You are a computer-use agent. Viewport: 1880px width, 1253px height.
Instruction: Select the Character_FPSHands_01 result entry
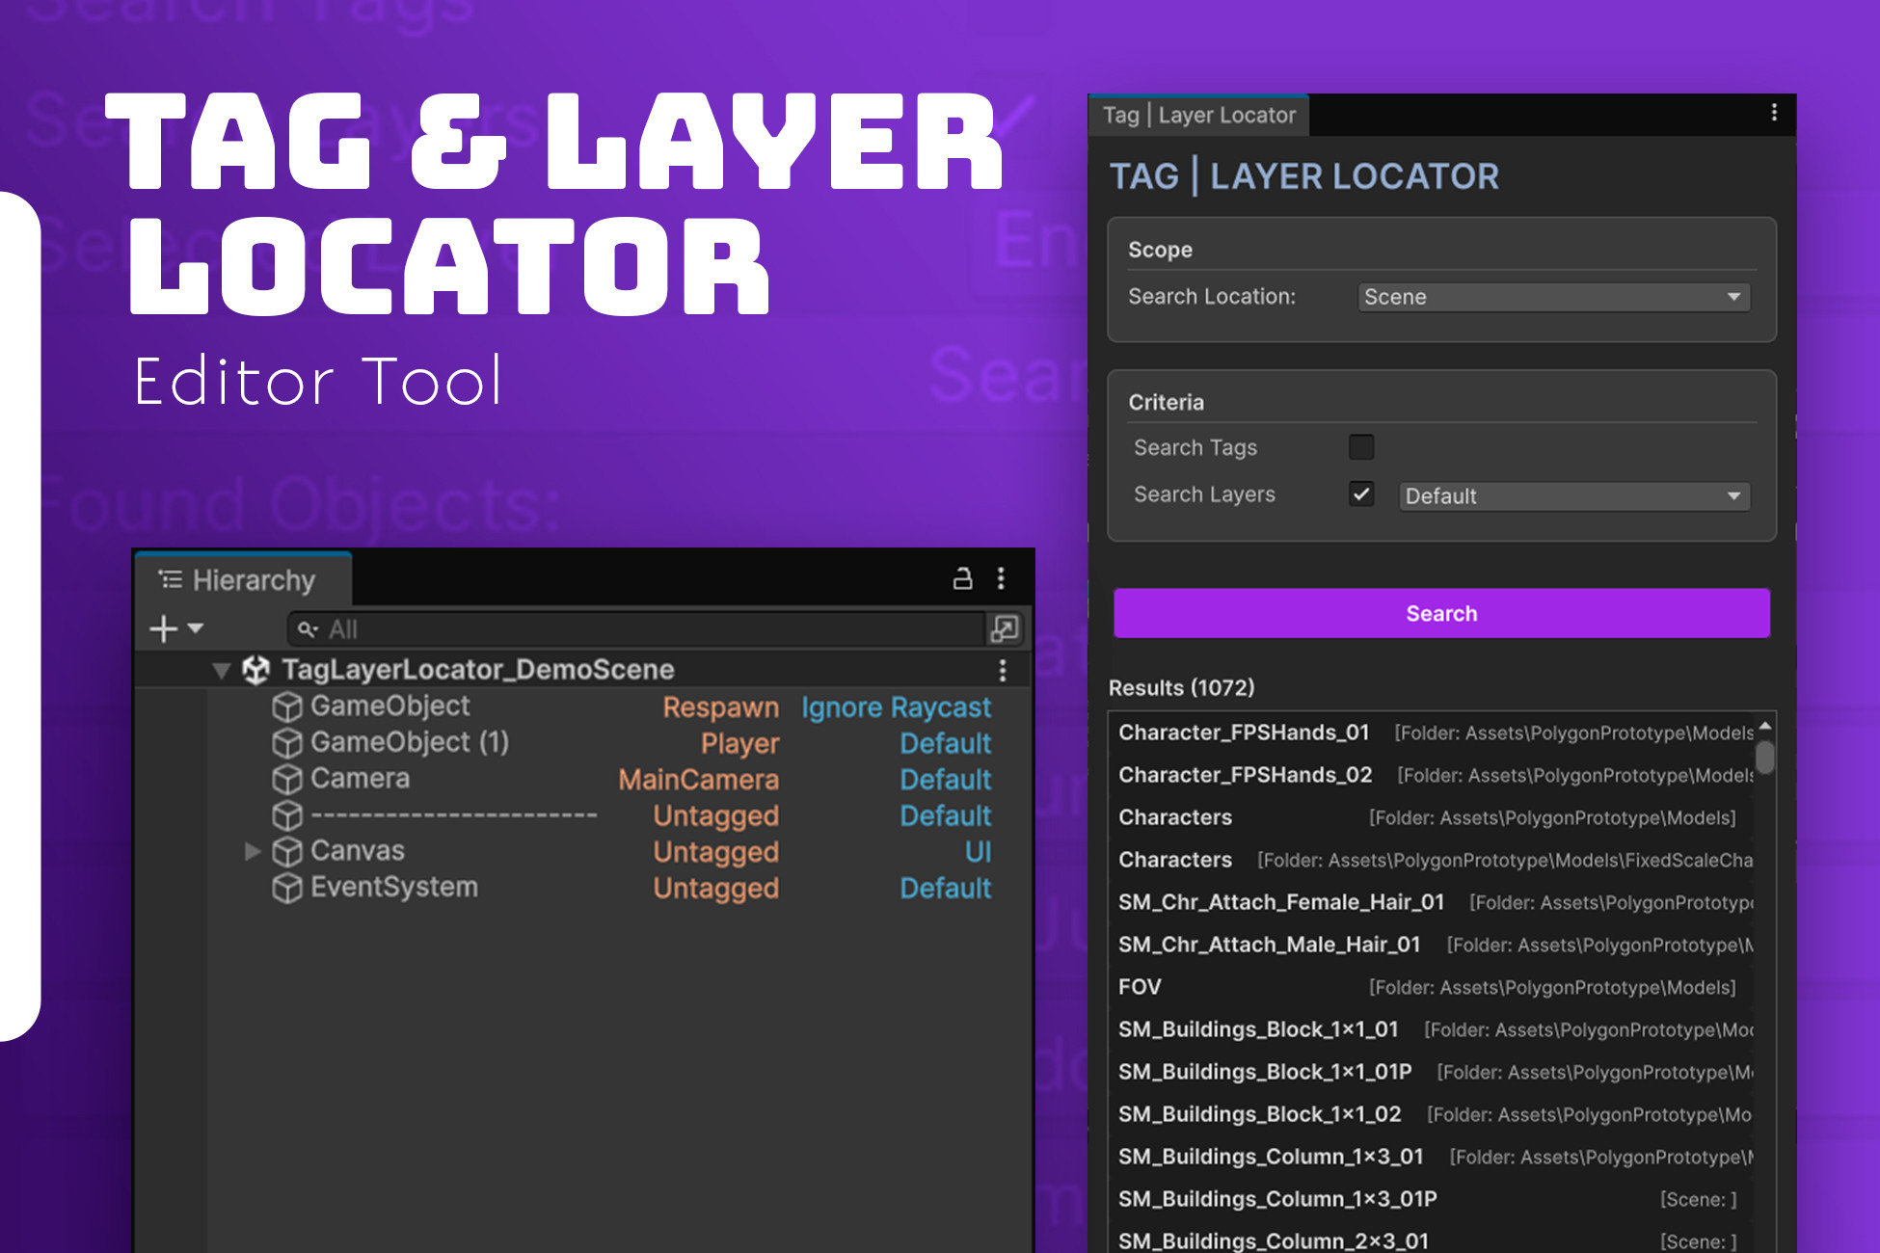[x=1243, y=733]
